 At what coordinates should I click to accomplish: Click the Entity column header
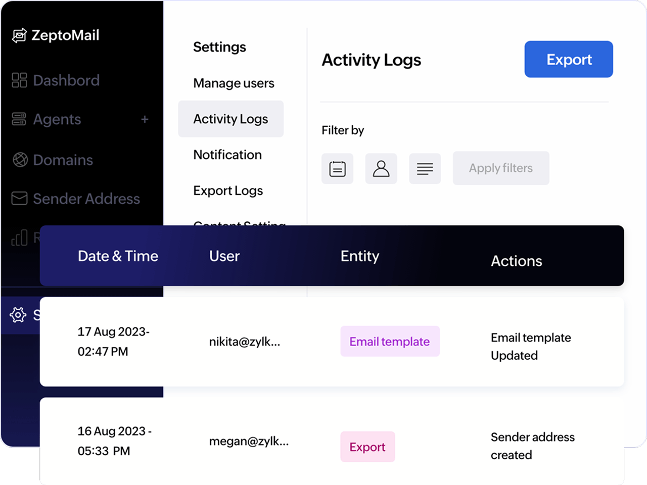(x=360, y=256)
